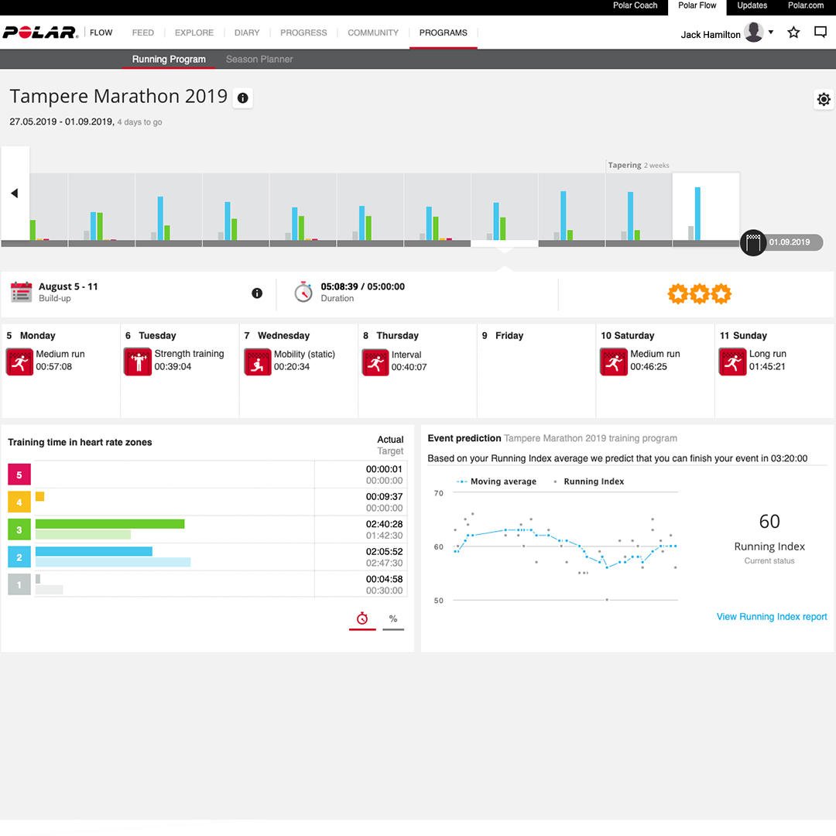Select heart rate zone 5 badge
This screenshot has height=836, width=836.
point(19,475)
